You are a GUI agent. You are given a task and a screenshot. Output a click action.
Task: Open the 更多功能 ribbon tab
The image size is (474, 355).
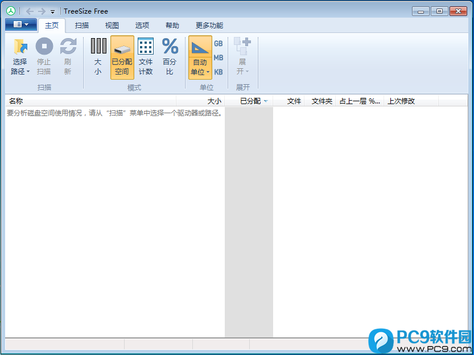point(209,26)
